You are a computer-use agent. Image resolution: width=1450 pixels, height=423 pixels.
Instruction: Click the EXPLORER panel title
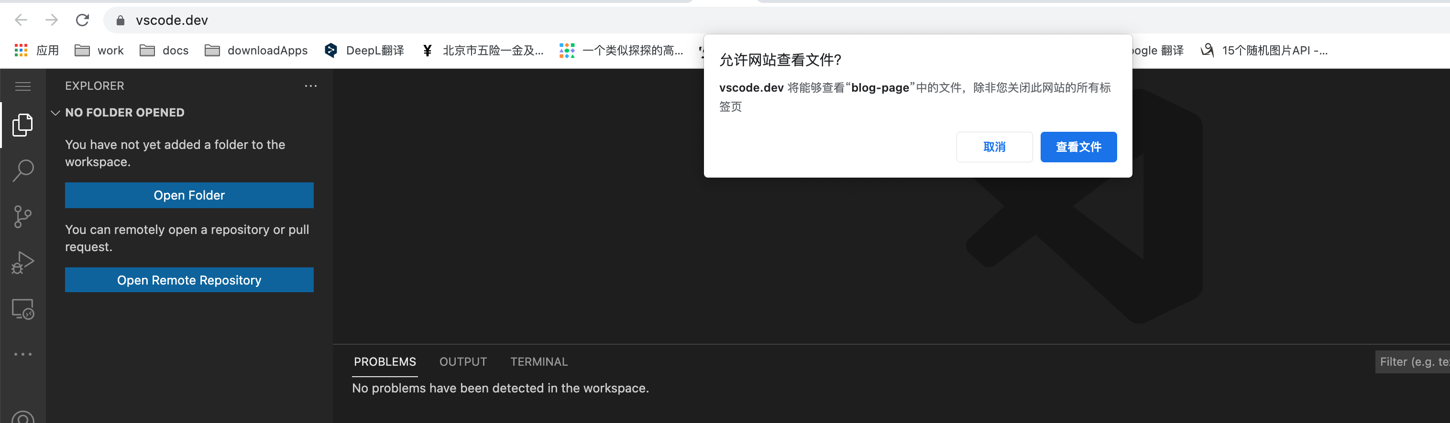tap(95, 86)
